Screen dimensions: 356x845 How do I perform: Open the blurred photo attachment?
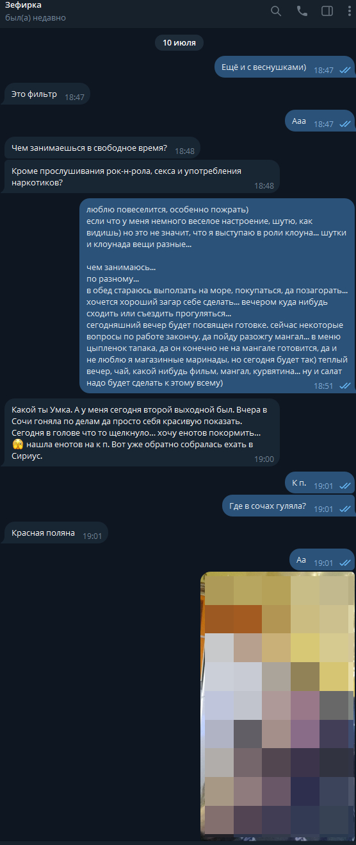pyautogui.click(x=278, y=706)
